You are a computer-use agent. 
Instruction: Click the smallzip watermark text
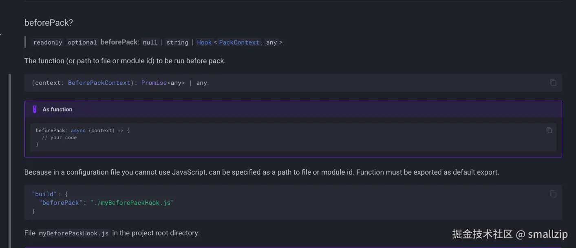coord(547,234)
